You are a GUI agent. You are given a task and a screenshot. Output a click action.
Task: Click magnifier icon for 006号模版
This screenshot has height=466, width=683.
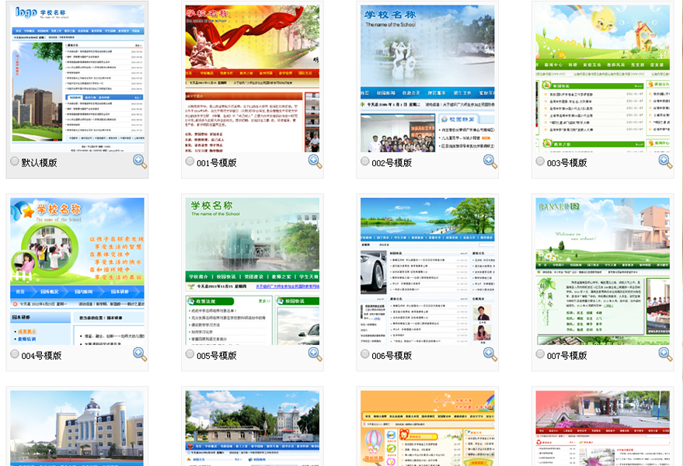pyautogui.click(x=490, y=354)
